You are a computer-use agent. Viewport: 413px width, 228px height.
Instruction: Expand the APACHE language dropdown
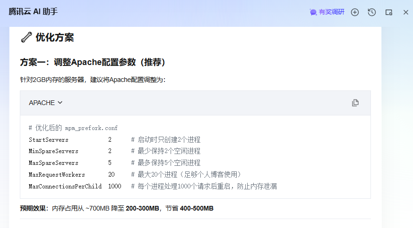tap(45, 103)
